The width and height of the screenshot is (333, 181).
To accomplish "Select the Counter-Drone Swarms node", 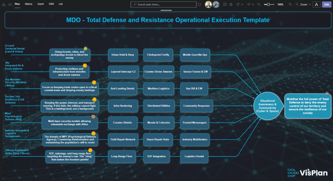I will coord(158,72).
